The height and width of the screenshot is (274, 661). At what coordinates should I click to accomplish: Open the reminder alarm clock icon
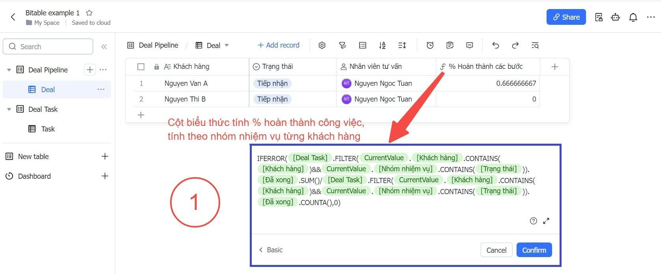click(x=430, y=45)
